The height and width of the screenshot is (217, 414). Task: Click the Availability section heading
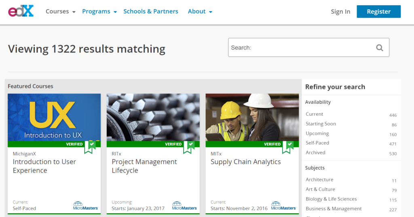click(318, 102)
